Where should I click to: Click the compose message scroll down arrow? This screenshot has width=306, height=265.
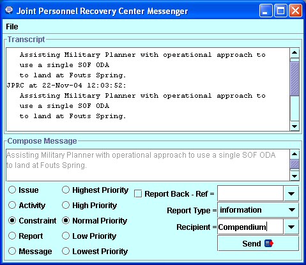(295, 176)
